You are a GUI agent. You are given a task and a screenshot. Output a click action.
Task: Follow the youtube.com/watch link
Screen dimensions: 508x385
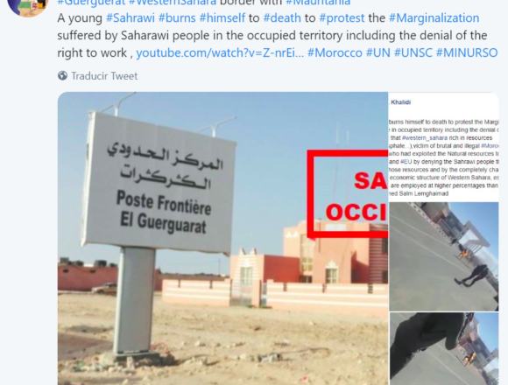tap(220, 52)
